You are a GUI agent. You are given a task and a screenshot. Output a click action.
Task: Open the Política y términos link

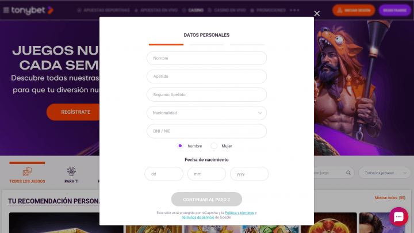pos(239,213)
